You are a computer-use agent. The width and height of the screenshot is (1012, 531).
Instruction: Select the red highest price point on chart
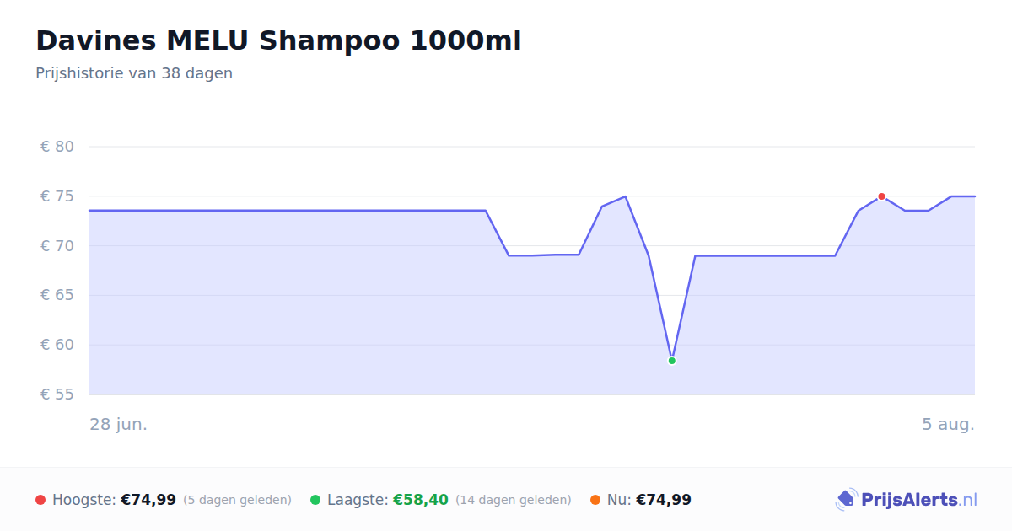[881, 196]
